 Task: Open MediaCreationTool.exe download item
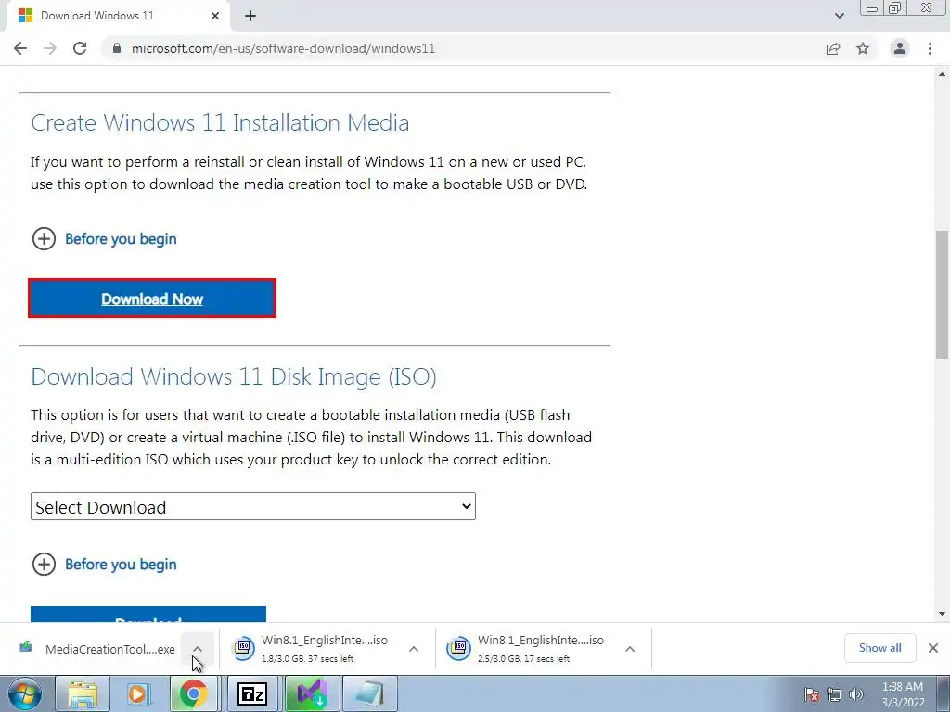click(x=97, y=649)
